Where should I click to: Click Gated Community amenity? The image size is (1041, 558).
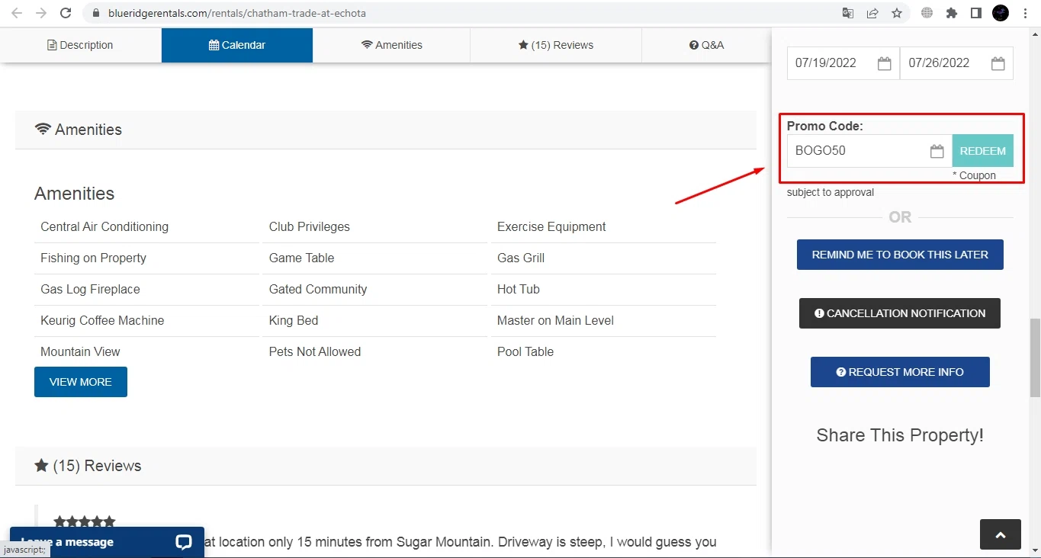tap(318, 289)
